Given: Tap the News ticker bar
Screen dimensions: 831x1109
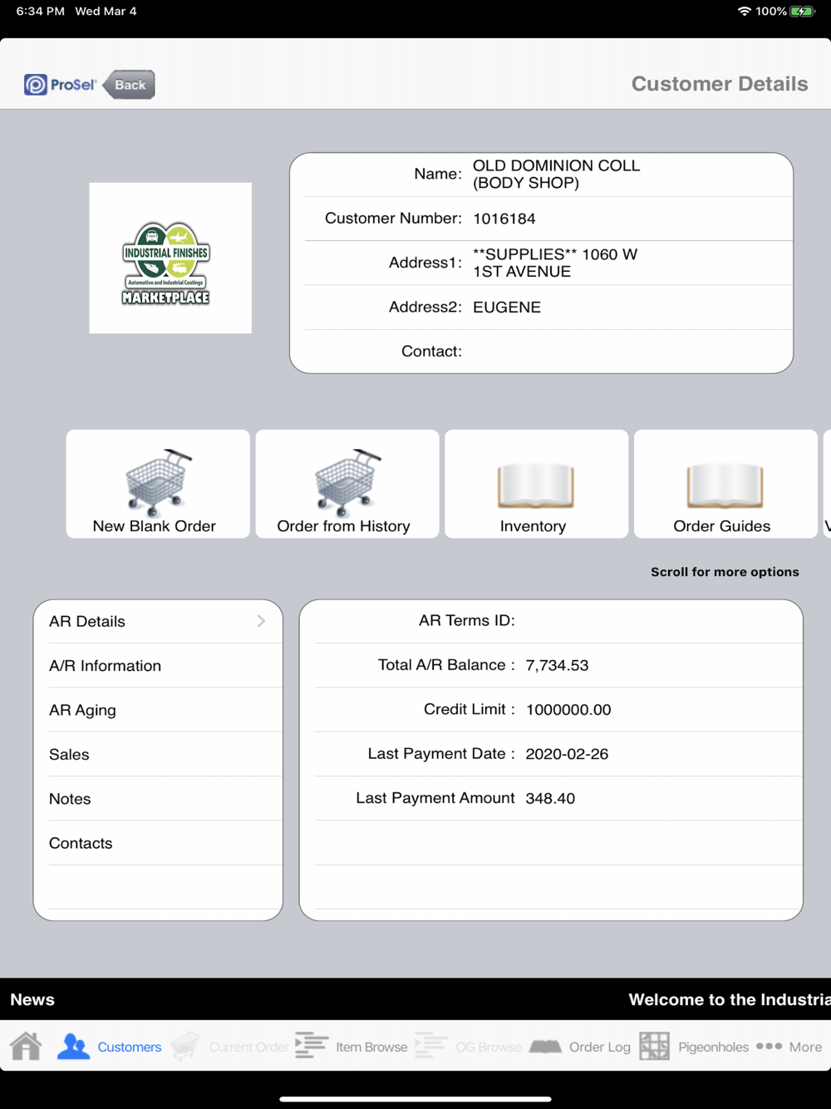Looking at the screenshot, I should [415, 999].
